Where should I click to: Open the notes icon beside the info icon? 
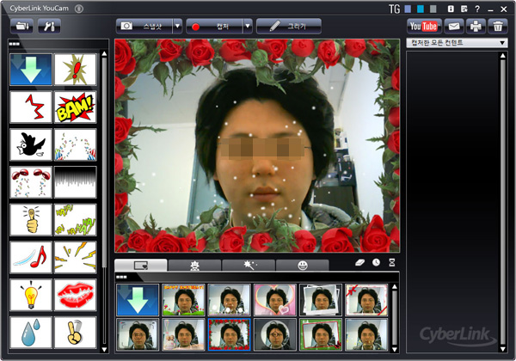tap(464, 9)
